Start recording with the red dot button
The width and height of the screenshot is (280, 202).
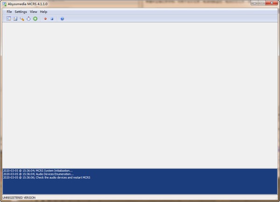45,19
